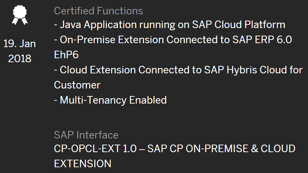Click the text "ON-PREMISE & CLOUD"
Image resolution: width=308 pixels, height=173 pixels.
point(240,149)
